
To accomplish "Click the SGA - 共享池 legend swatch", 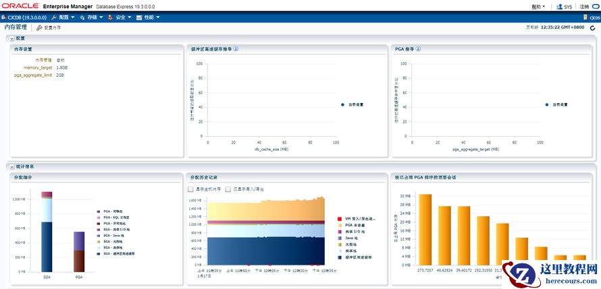I will [99, 247].
